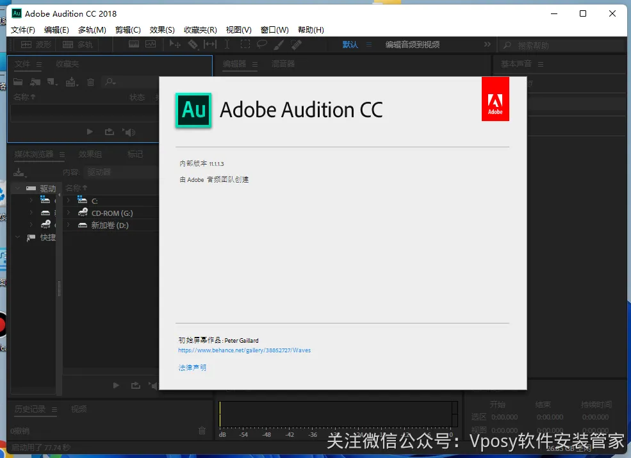
Task: Open the 基本声音 panel menu icon
Action: coord(541,64)
